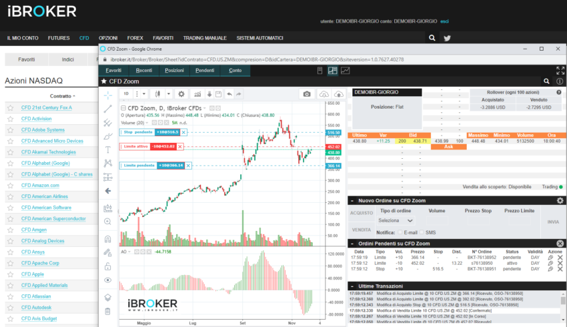The image size is (567, 327).
Task: Collapse the Ultime Transazioni panel
Action: click(x=352, y=286)
